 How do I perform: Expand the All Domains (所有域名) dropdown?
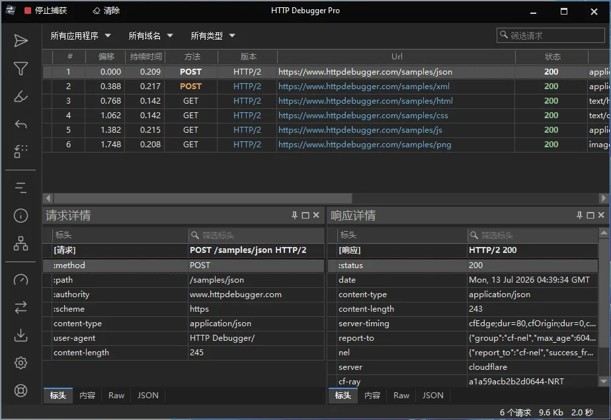click(x=150, y=36)
